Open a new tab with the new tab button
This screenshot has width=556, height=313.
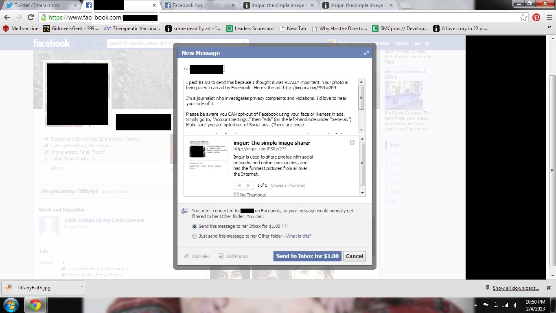click(405, 5)
